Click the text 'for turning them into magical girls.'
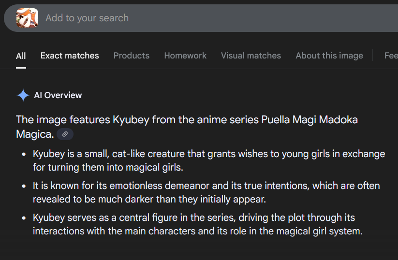This screenshot has height=260, width=398. tap(108, 167)
